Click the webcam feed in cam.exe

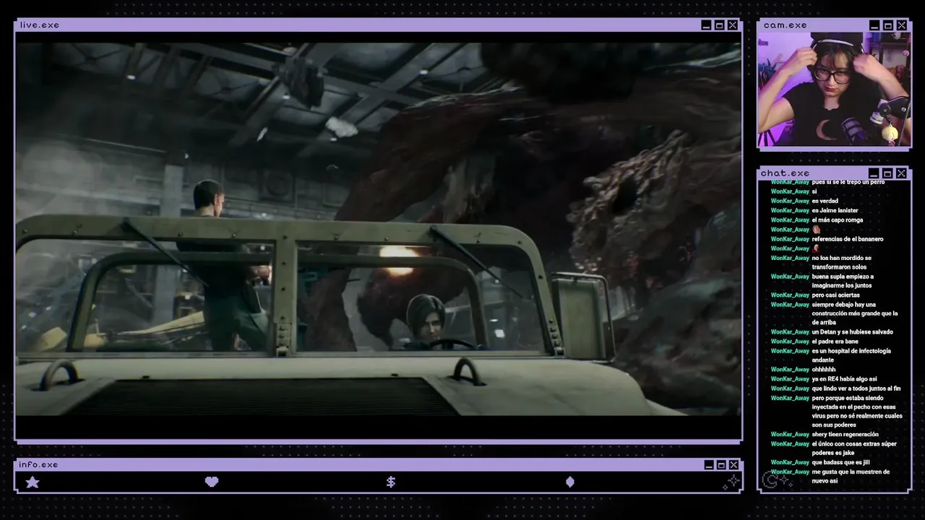834,89
